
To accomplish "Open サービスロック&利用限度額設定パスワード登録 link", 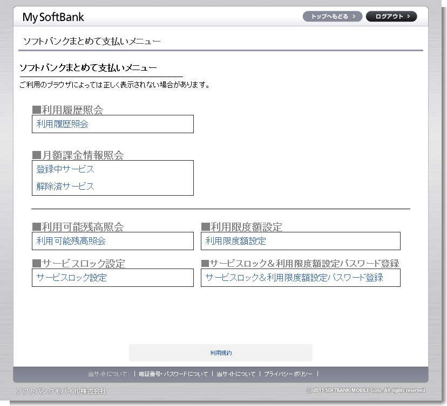I will (x=294, y=278).
